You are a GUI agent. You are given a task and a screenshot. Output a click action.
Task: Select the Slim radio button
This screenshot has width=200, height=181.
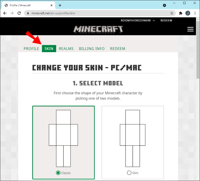pos(129,173)
